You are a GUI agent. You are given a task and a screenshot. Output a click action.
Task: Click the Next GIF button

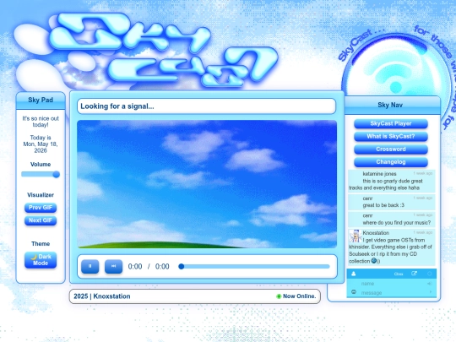tap(41, 220)
